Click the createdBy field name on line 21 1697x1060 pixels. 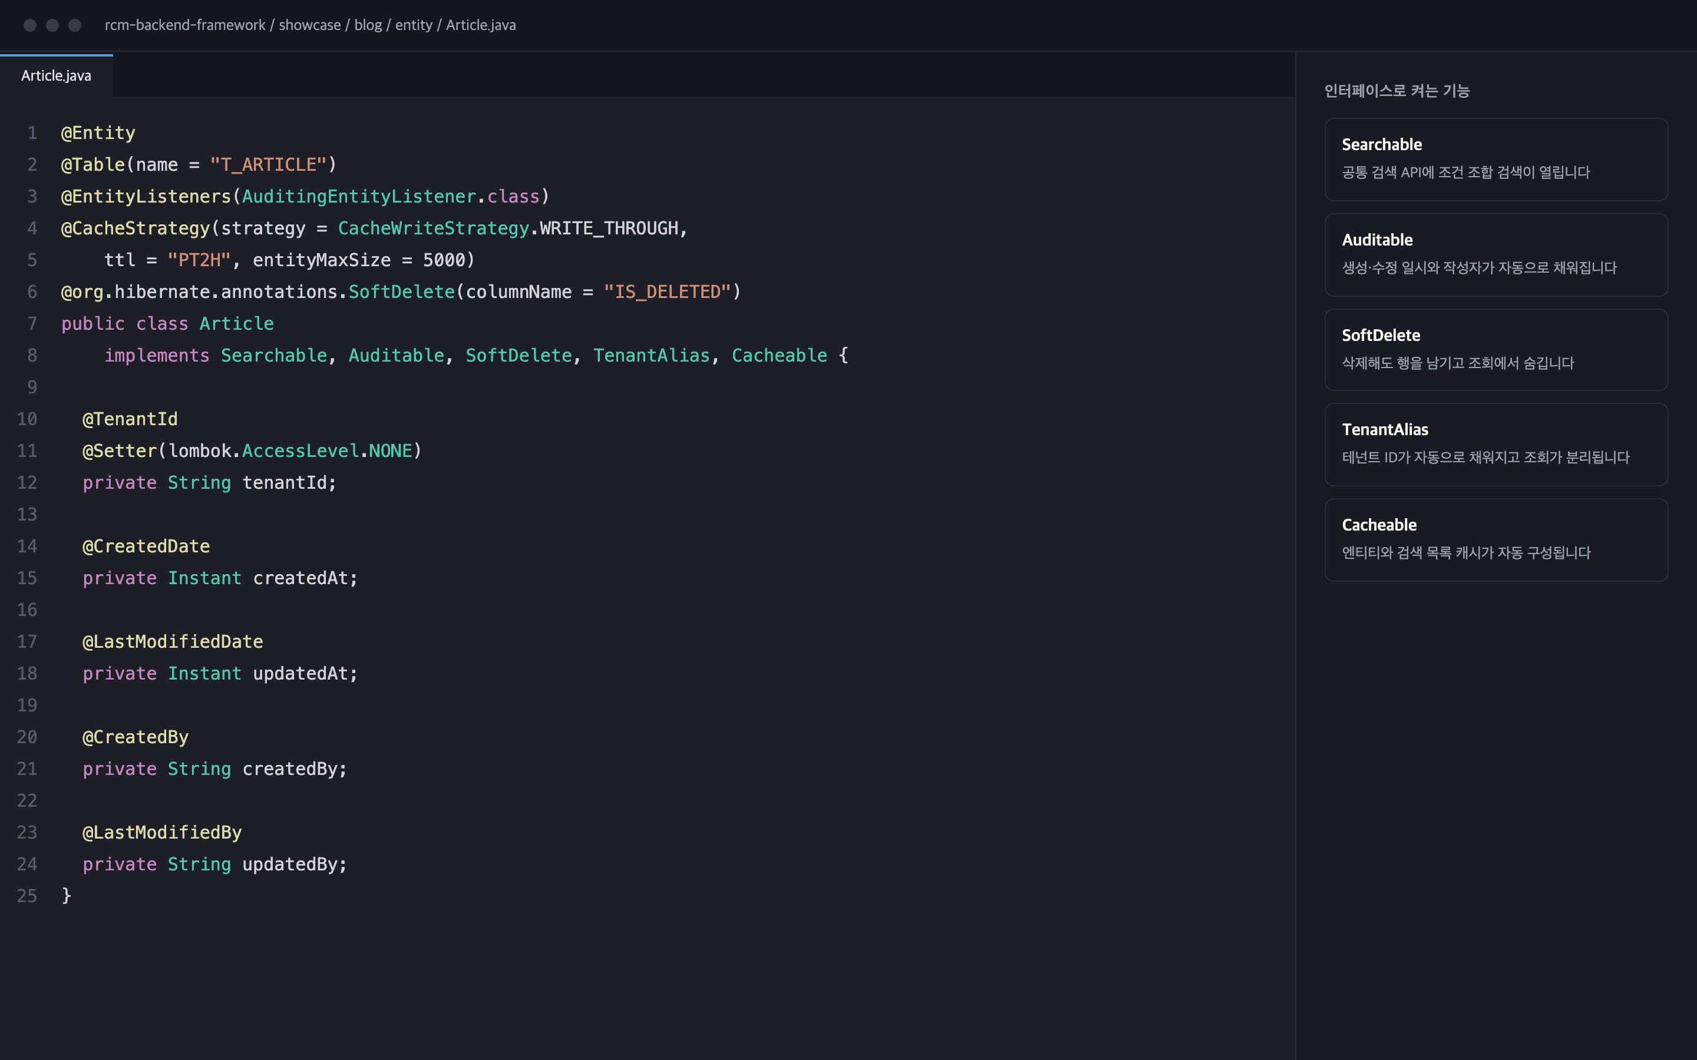290,769
